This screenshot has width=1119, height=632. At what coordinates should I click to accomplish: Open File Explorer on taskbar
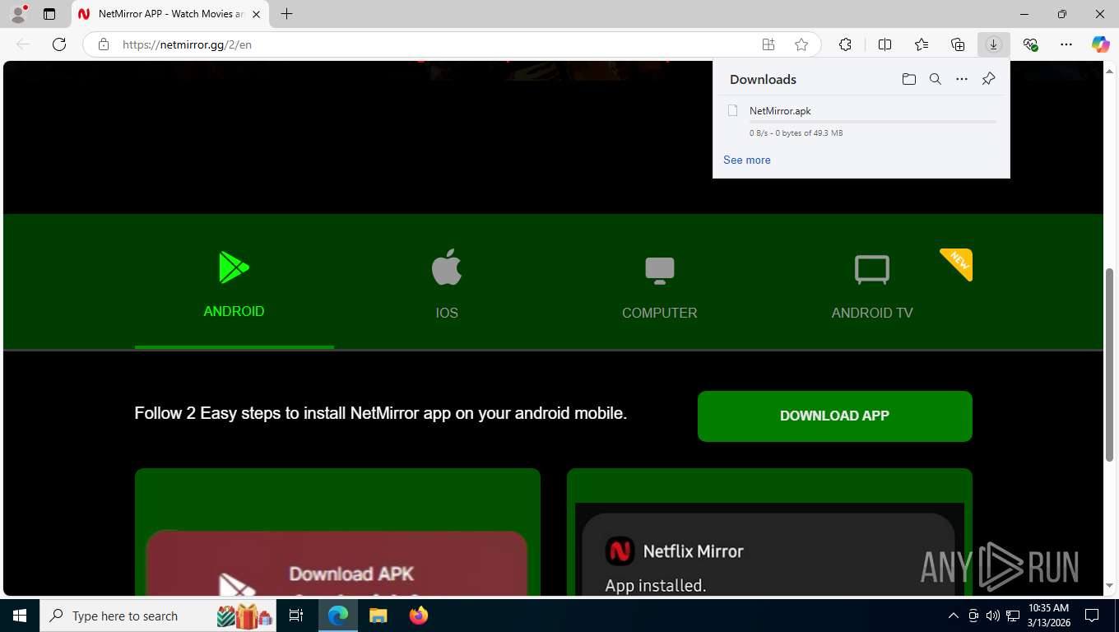coord(378,616)
